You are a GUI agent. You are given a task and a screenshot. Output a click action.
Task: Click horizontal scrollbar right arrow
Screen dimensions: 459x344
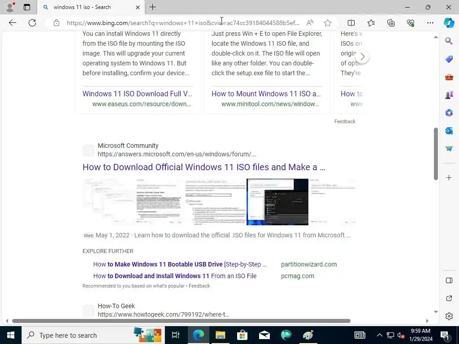pyautogui.click(x=427, y=321)
